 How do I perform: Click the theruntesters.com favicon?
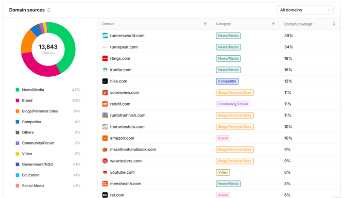pyautogui.click(x=105, y=127)
